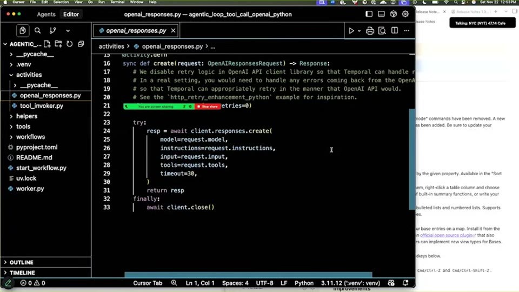
Task: Toggle the bottom panel layout button
Action: pyautogui.click(x=381, y=14)
